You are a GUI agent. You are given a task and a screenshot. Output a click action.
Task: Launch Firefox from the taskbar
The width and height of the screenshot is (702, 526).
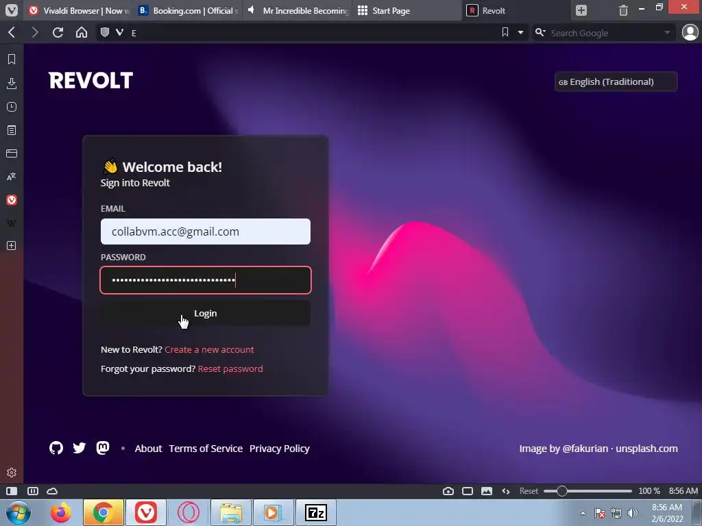click(x=60, y=512)
